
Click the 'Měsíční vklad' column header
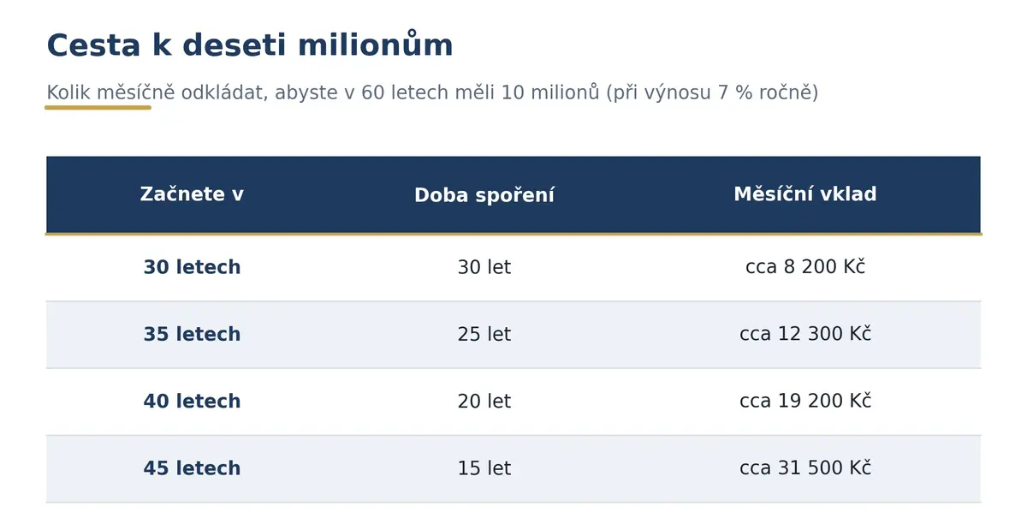tap(805, 195)
